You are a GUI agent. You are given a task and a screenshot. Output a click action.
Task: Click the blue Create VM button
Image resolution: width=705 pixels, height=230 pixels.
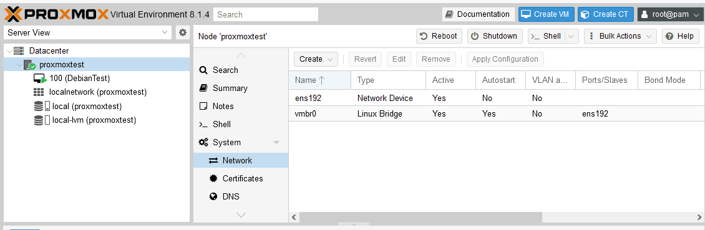point(547,14)
